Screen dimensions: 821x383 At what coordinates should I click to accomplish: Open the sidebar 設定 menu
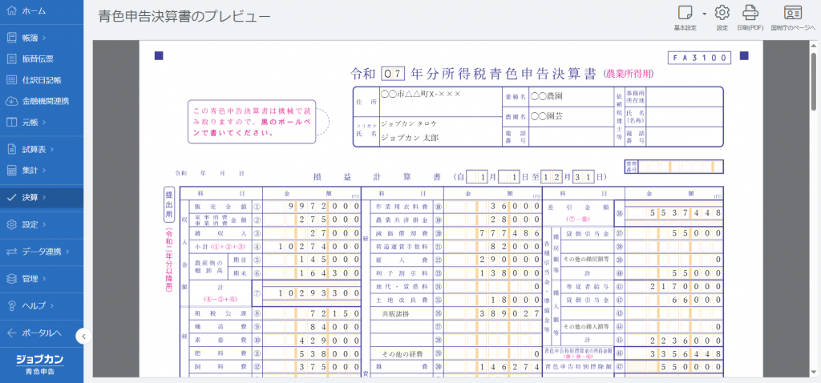32,224
